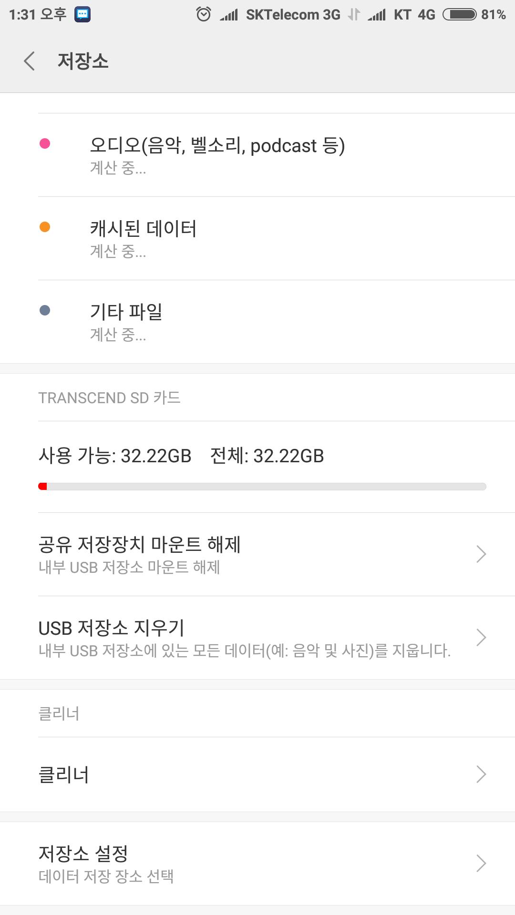Tap the alarm clock status icon
515x915 pixels.
[204, 14]
